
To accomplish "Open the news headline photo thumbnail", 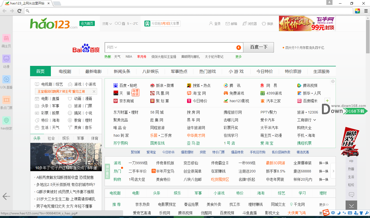I will 66,157.
